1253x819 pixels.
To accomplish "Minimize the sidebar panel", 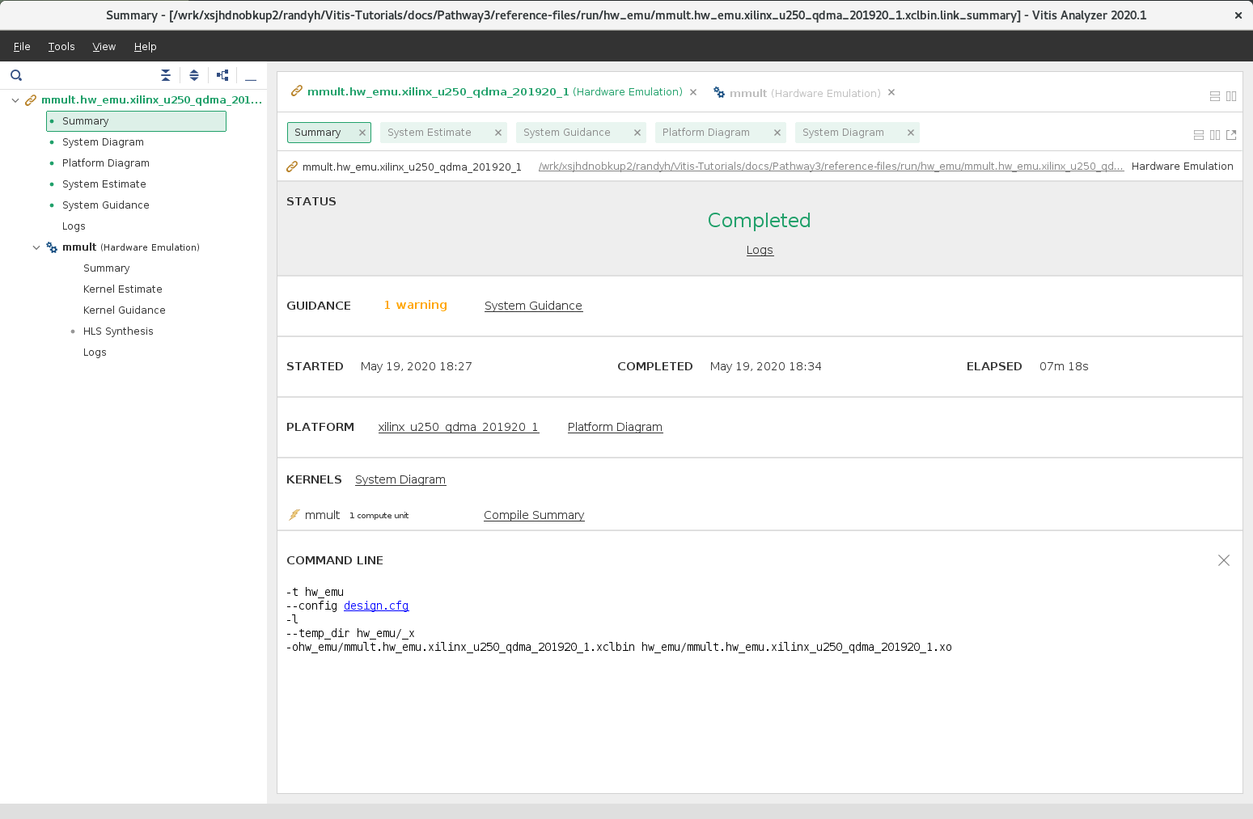I will pyautogui.click(x=251, y=78).
